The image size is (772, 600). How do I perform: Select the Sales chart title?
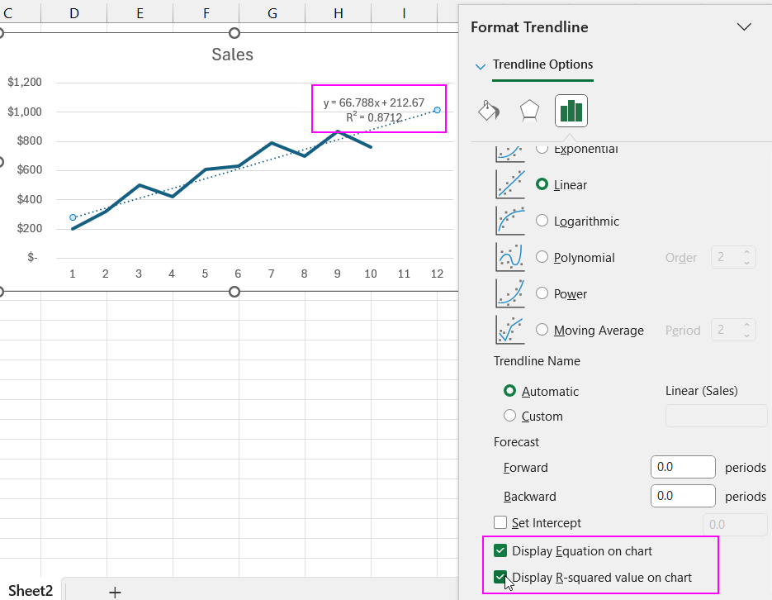pyautogui.click(x=232, y=55)
